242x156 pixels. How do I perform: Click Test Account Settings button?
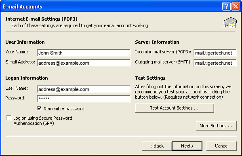pos(175,108)
